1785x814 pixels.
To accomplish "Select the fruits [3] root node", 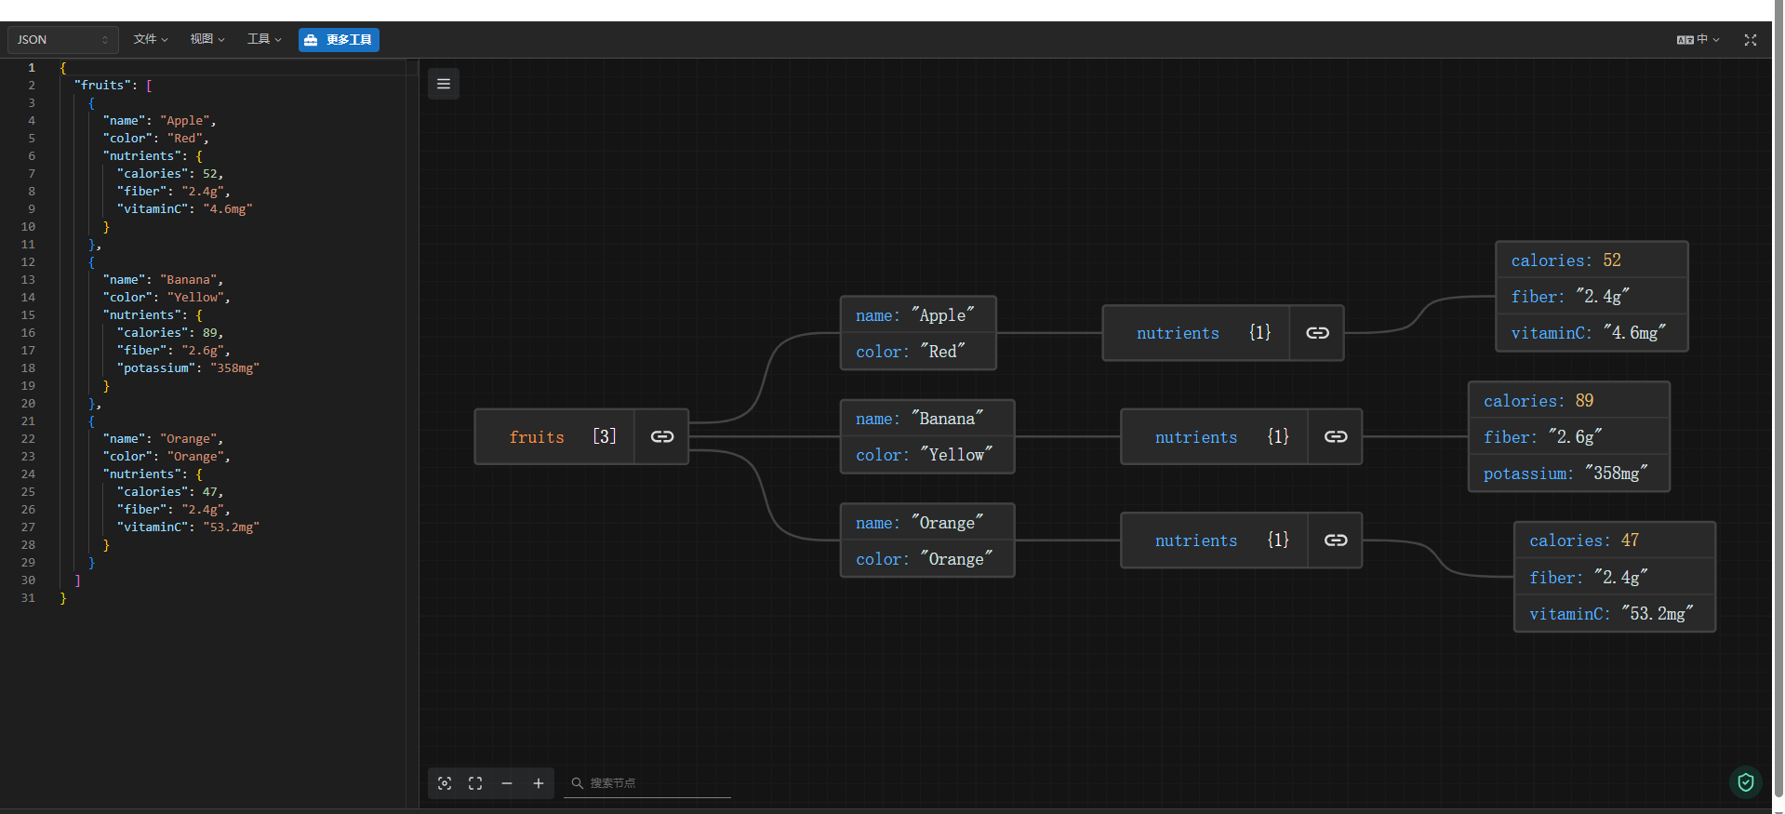I will tap(555, 436).
